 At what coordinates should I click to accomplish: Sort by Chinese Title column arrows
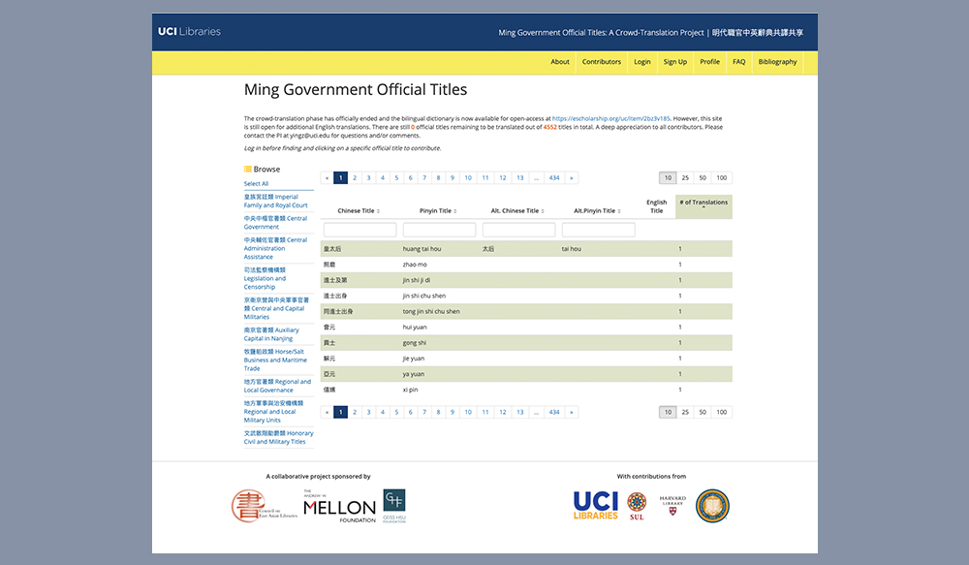click(378, 211)
